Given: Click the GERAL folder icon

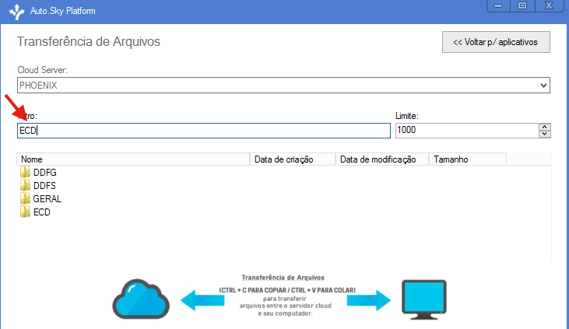Looking at the screenshot, I should (25, 198).
